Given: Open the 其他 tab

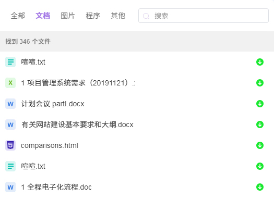Looking at the screenshot, I should pos(118,16).
